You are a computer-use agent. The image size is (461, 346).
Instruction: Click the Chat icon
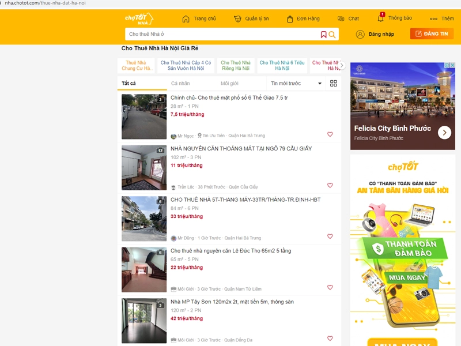(x=341, y=19)
